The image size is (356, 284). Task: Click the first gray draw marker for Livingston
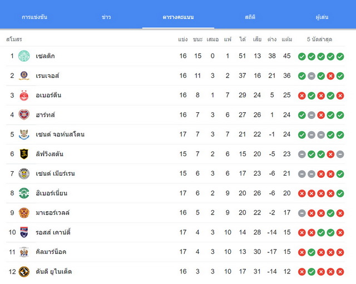tap(301, 155)
